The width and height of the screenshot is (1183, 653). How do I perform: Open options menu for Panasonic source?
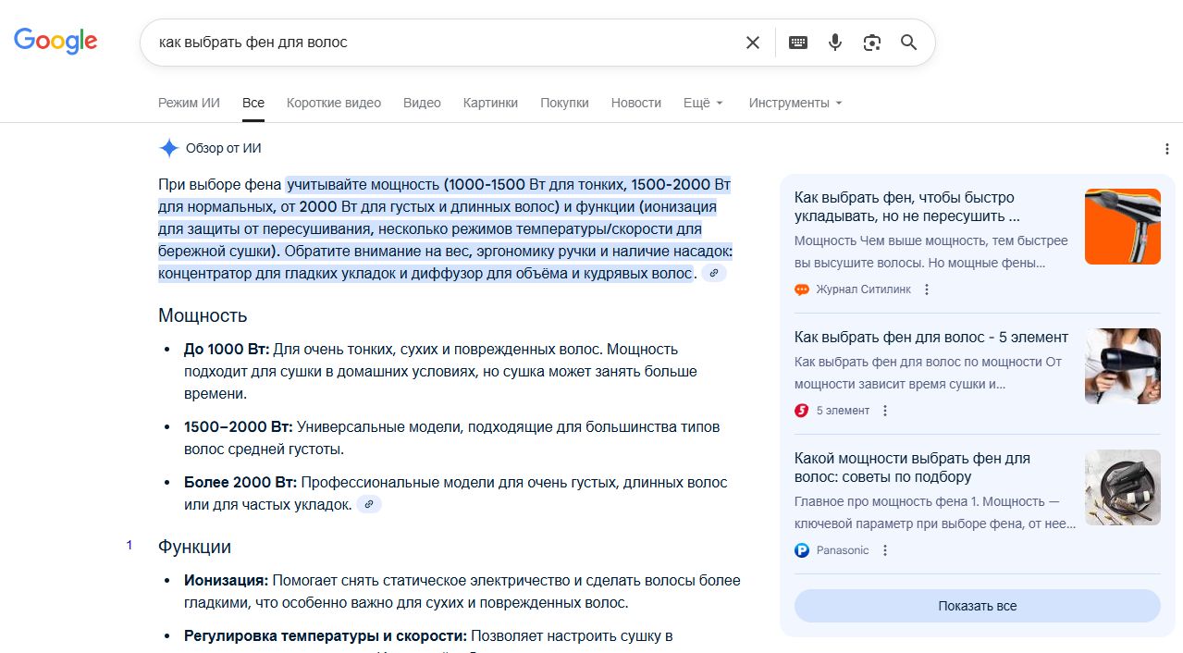coord(885,550)
